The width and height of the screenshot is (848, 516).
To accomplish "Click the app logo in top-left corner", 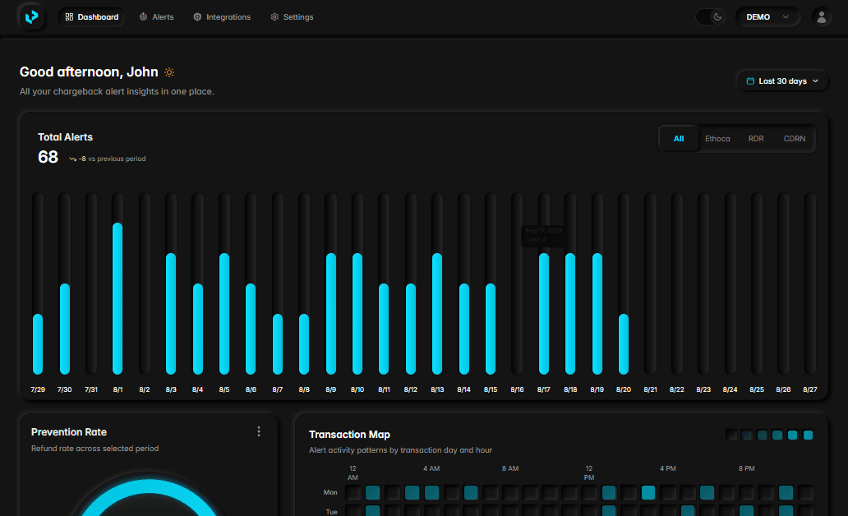I will [32, 16].
